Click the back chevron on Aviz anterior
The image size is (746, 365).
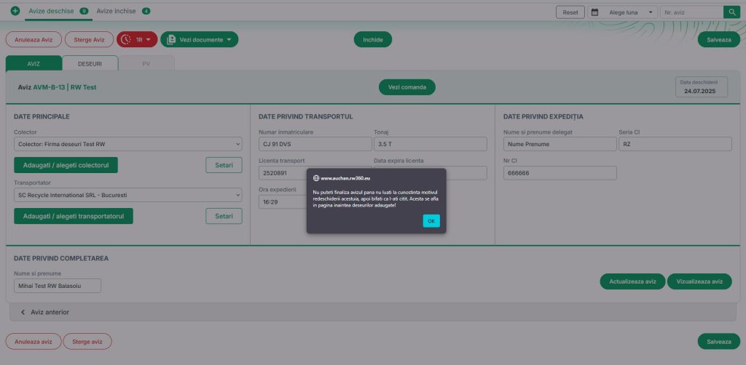click(x=23, y=312)
